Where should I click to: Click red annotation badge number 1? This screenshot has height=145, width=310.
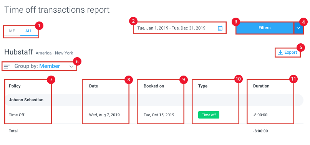click(39, 26)
